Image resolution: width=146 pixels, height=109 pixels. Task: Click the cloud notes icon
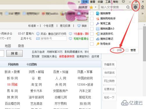[x=98, y=39]
